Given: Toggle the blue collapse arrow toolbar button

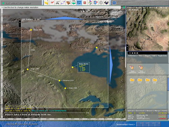Looking at the screenshot, I should click(x=114, y=3).
